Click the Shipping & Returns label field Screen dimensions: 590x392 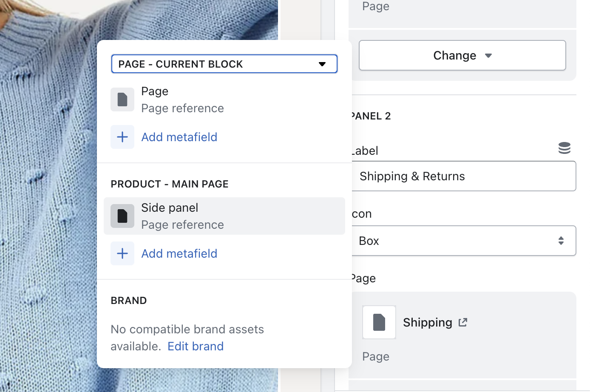[463, 176]
